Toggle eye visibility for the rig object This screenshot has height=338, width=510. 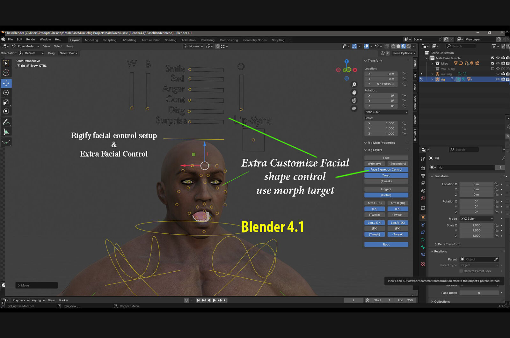tap(498, 79)
